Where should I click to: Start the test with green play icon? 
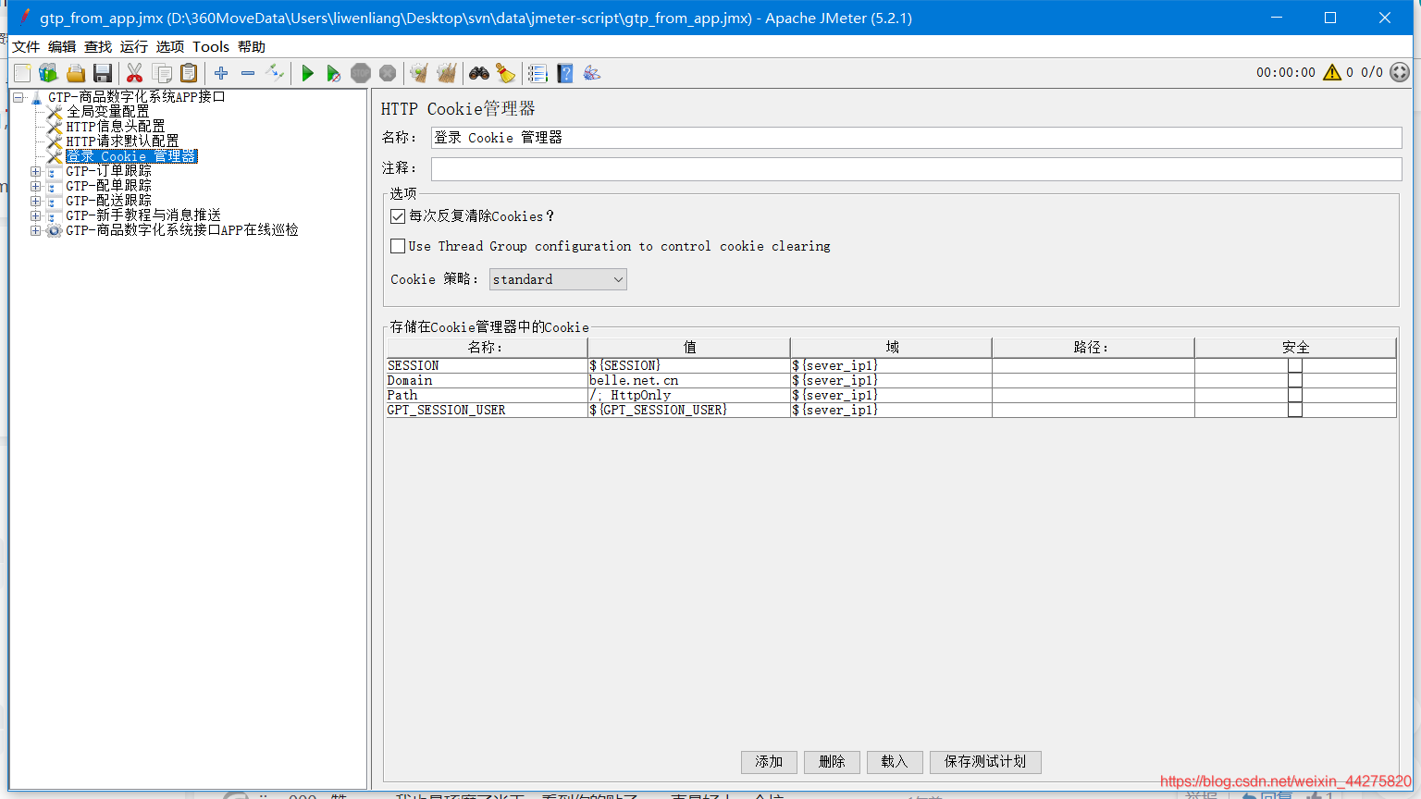click(307, 73)
